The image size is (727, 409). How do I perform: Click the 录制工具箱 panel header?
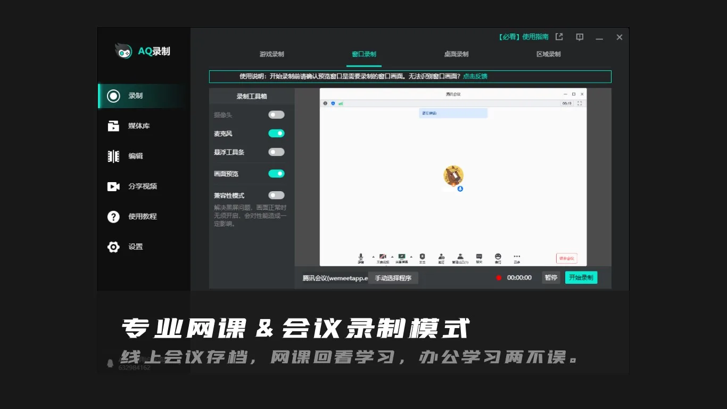(x=252, y=96)
